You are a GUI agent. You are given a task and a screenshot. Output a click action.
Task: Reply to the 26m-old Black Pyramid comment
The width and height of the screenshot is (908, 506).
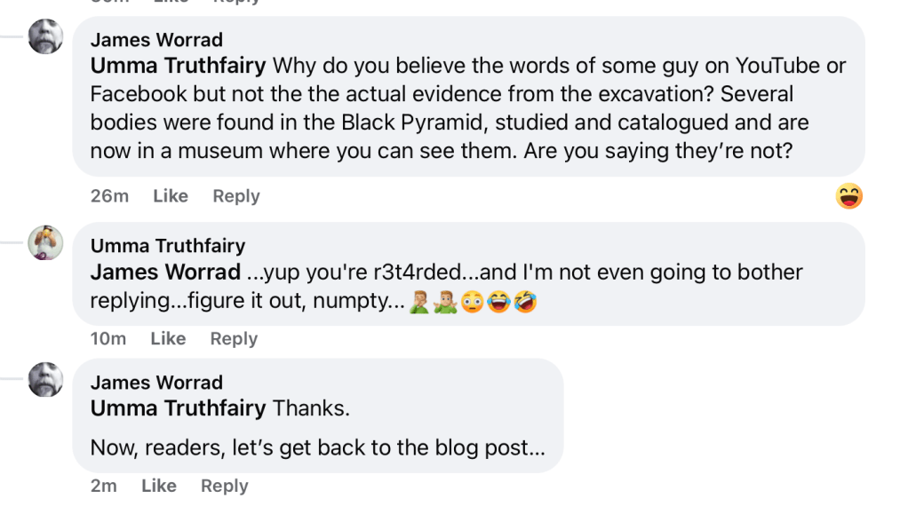pos(236,196)
